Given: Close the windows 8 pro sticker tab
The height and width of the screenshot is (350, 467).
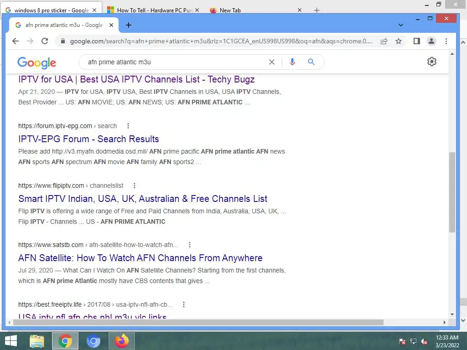Looking at the screenshot, I should [94, 10].
